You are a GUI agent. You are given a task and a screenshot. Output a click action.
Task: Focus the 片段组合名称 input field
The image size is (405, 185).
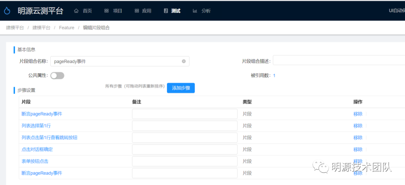coord(120,61)
